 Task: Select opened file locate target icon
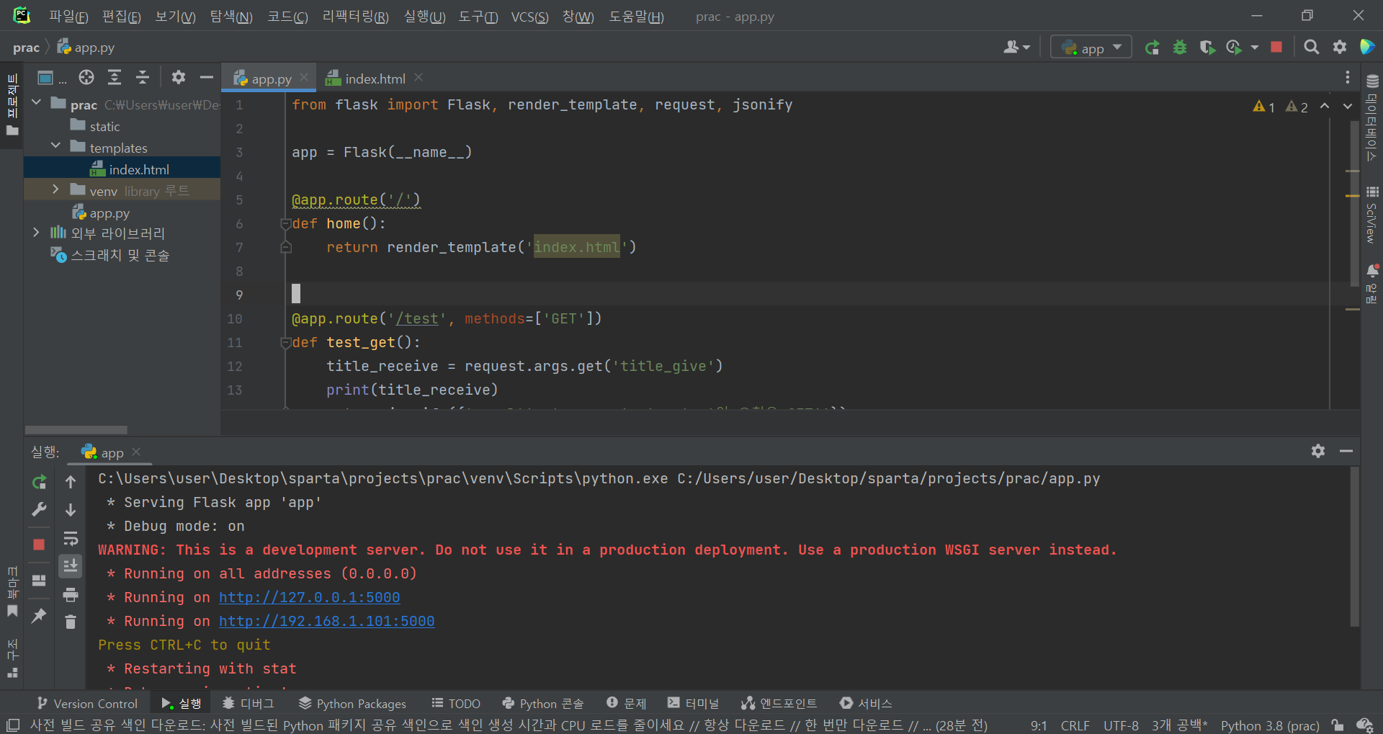pos(86,77)
